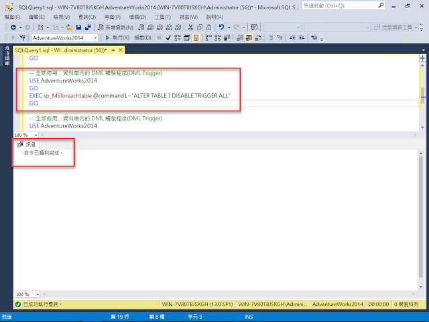Click the open file folder icon
The width and height of the screenshot is (429, 322).
[70, 27]
